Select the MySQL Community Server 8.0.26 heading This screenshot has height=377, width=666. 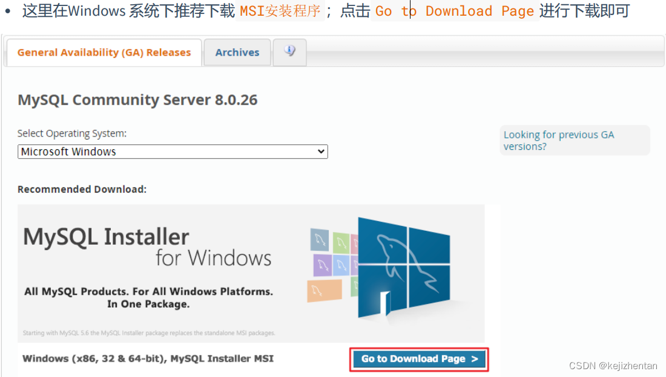point(137,100)
